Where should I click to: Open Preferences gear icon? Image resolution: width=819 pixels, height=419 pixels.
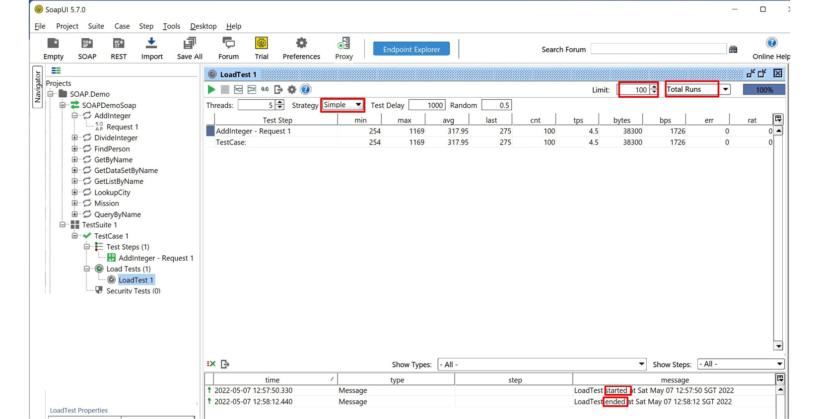[x=301, y=43]
